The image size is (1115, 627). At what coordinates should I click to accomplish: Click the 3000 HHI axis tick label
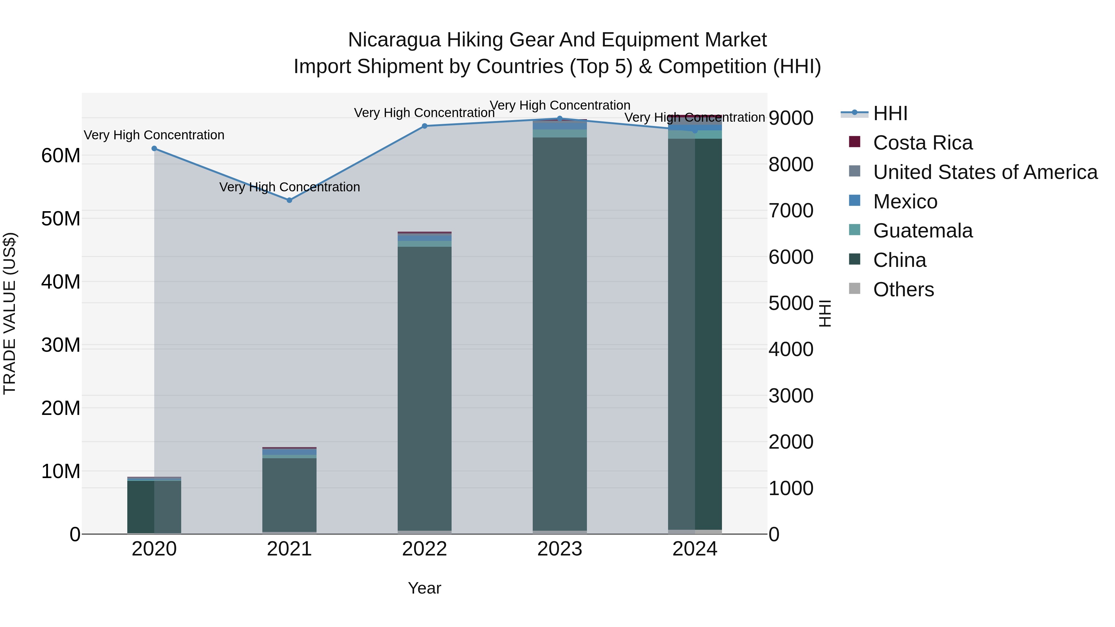[791, 396]
